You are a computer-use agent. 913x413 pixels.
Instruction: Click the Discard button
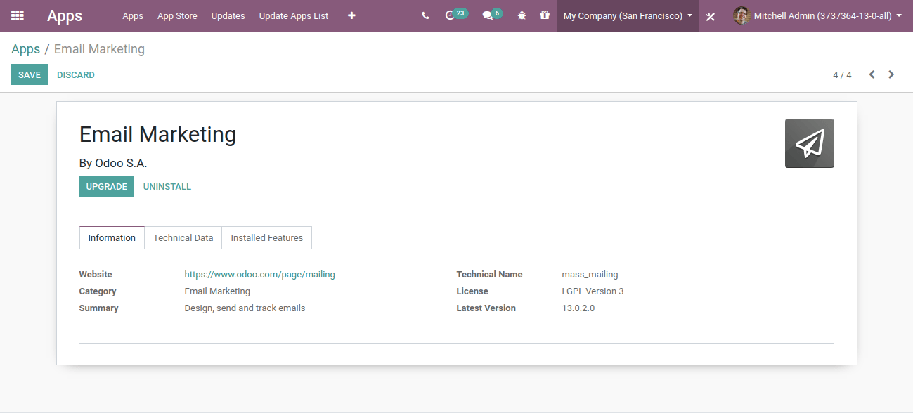[x=76, y=74]
